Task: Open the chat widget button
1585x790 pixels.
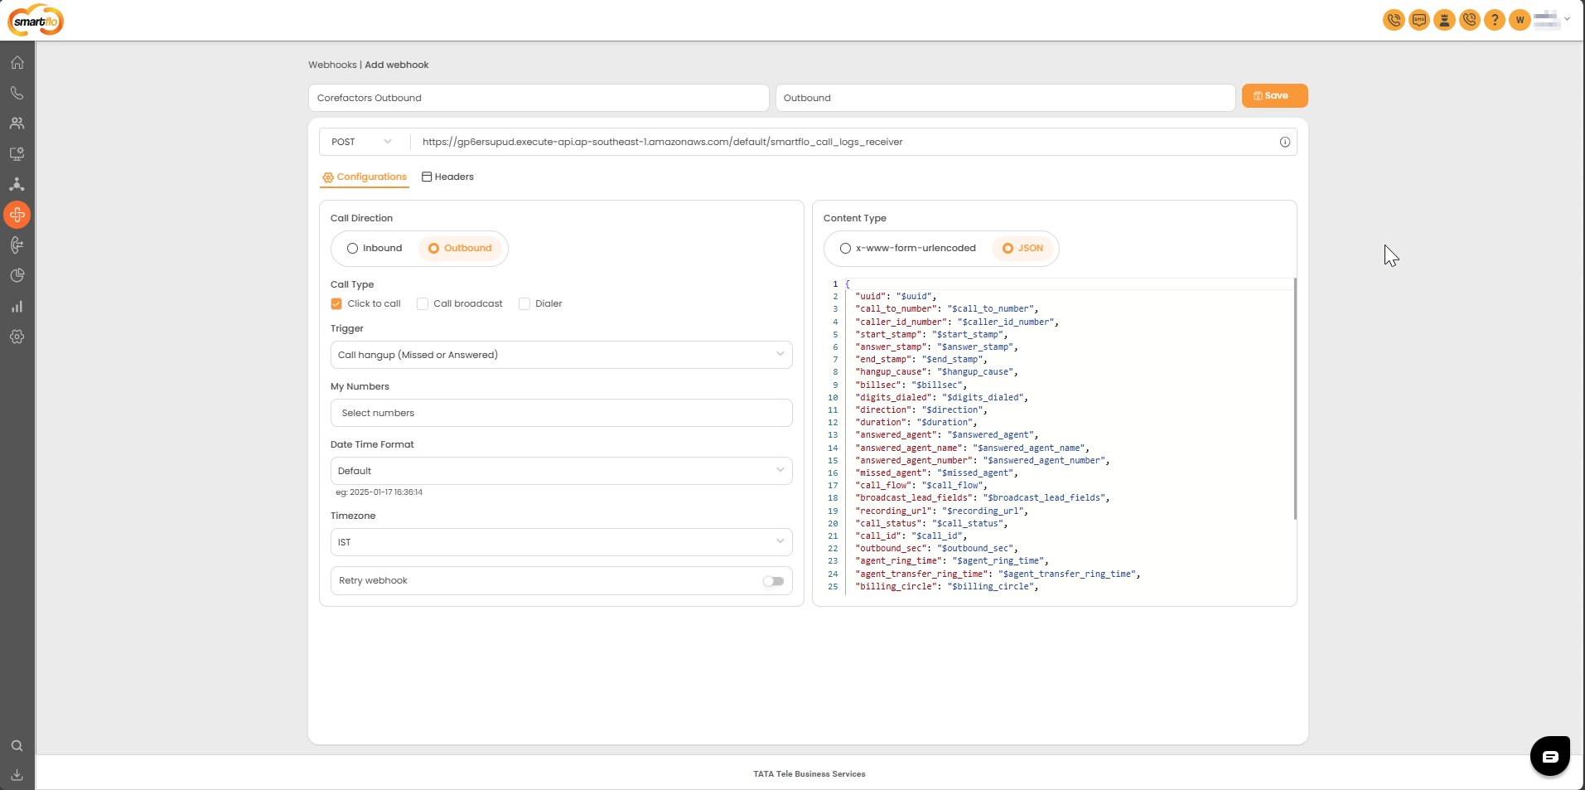Action: (x=1550, y=756)
